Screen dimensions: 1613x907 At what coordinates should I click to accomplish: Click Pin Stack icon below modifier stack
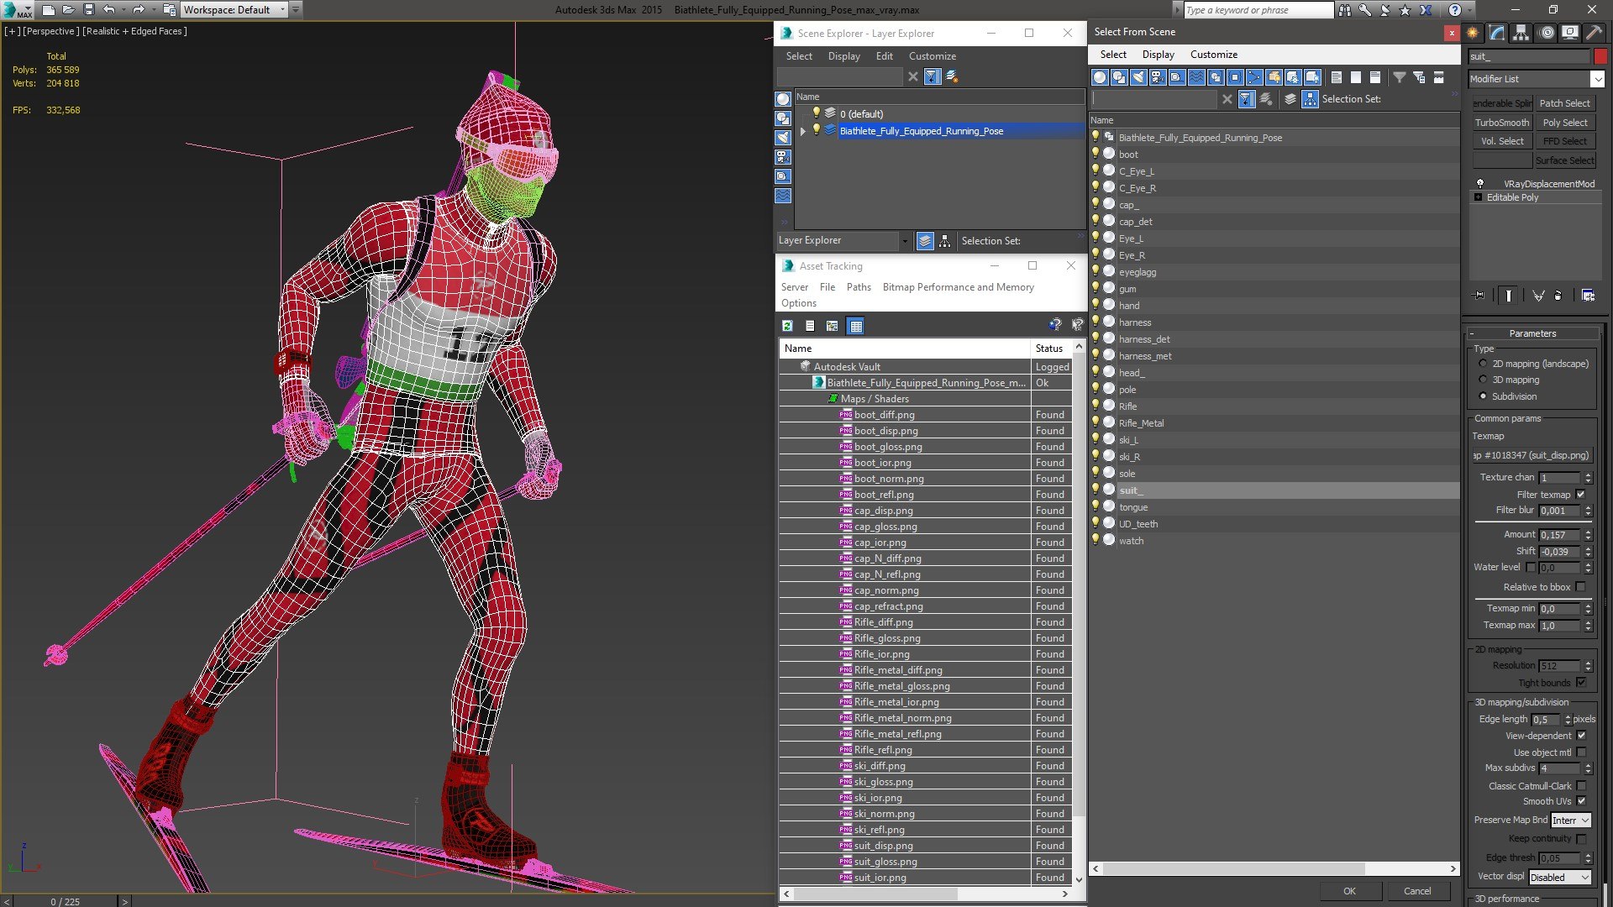coord(1479,296)
